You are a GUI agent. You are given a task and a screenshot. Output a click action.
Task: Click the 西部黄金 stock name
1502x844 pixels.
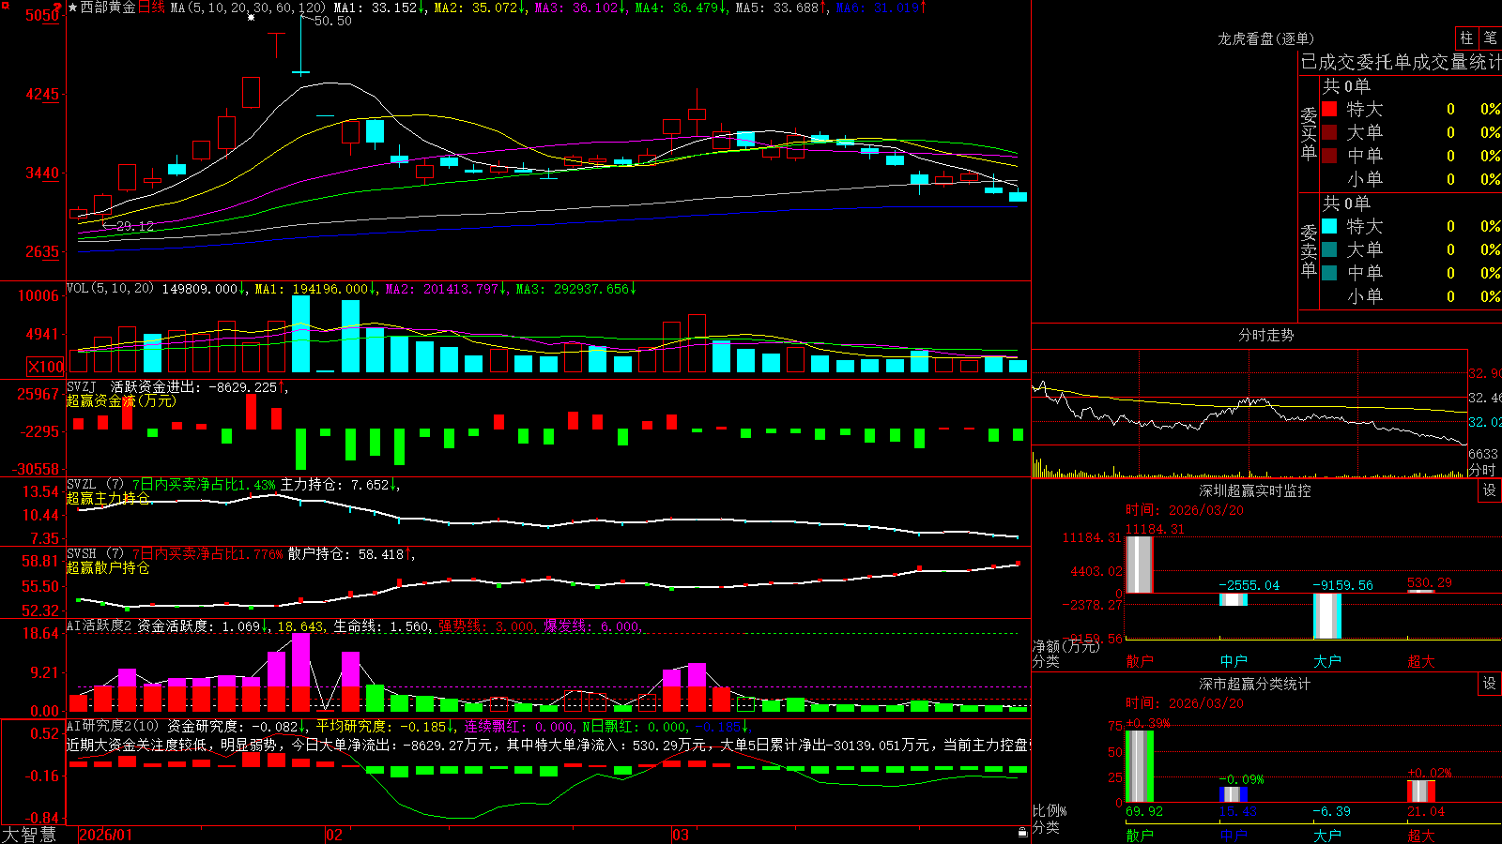click(108, 8)
